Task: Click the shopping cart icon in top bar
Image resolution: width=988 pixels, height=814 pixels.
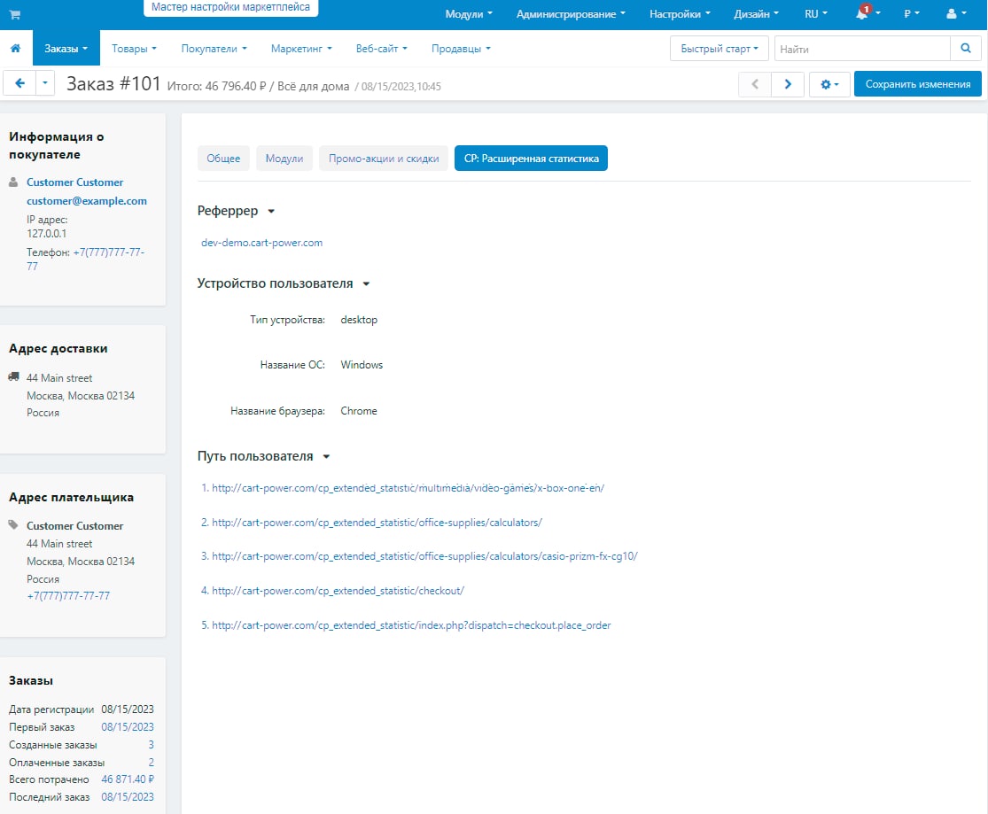Action: [15, 15]
